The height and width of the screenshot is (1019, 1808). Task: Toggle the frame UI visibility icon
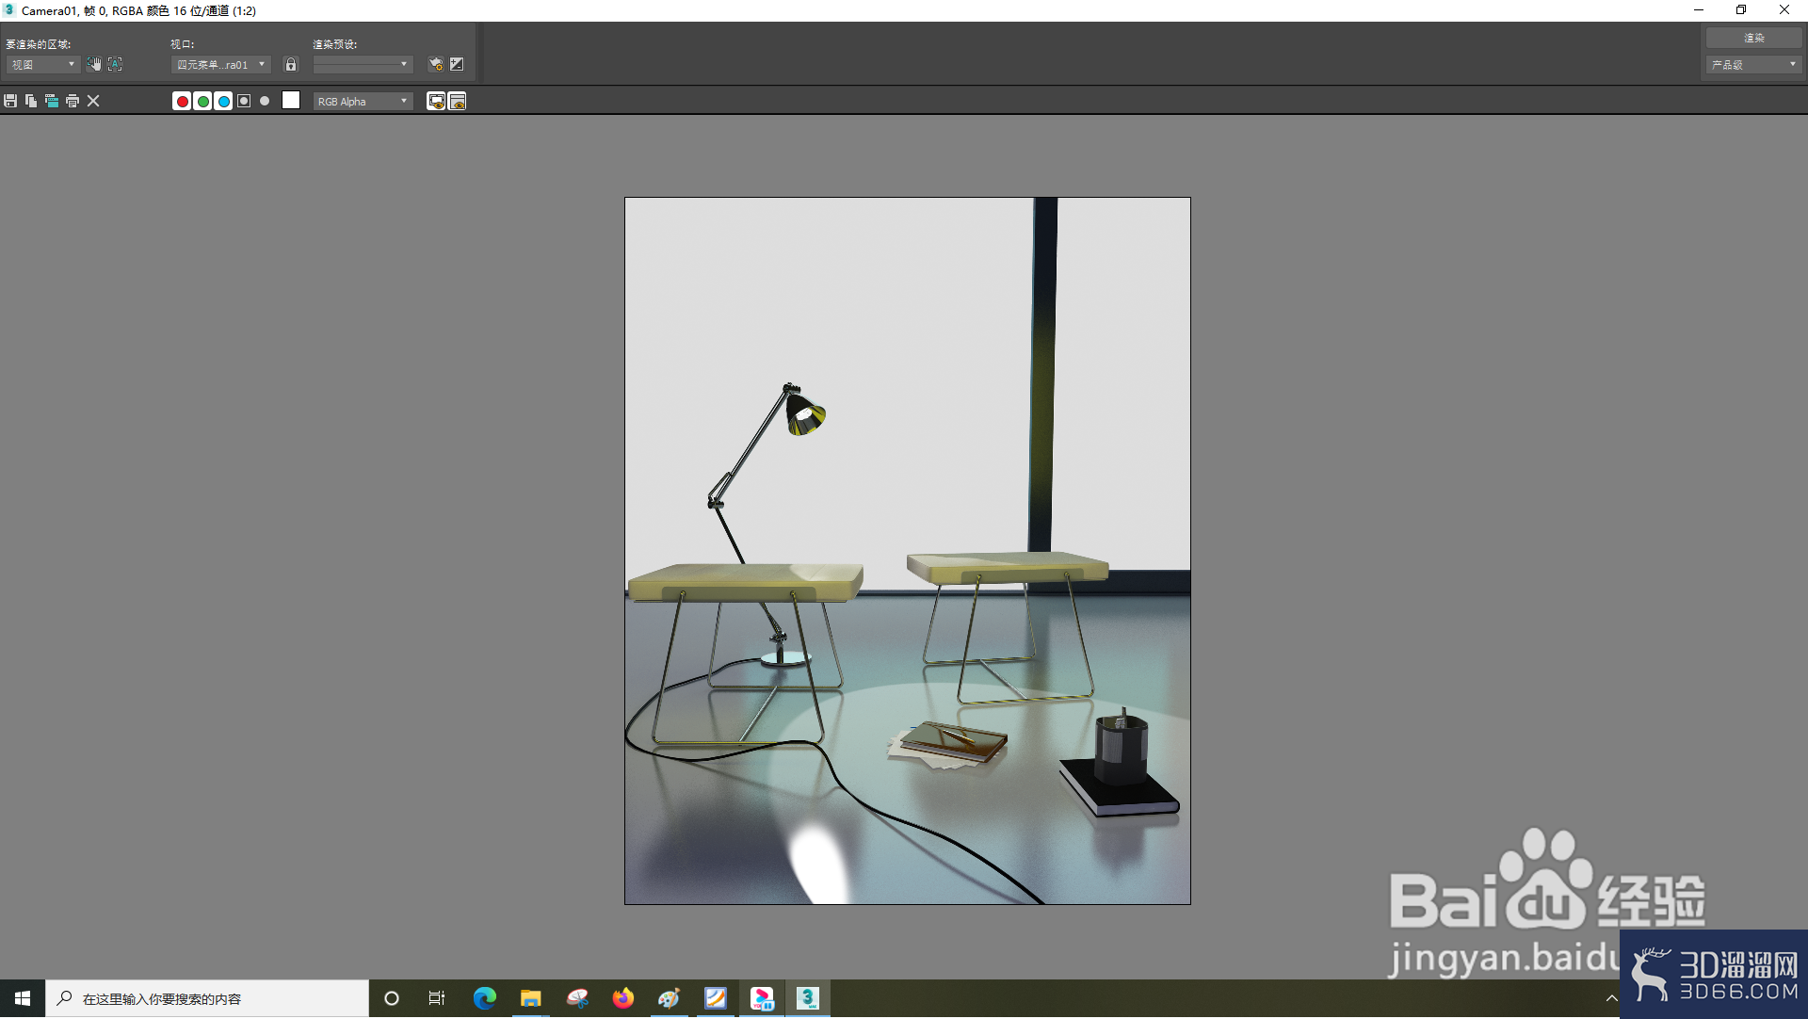click(458, 102)
